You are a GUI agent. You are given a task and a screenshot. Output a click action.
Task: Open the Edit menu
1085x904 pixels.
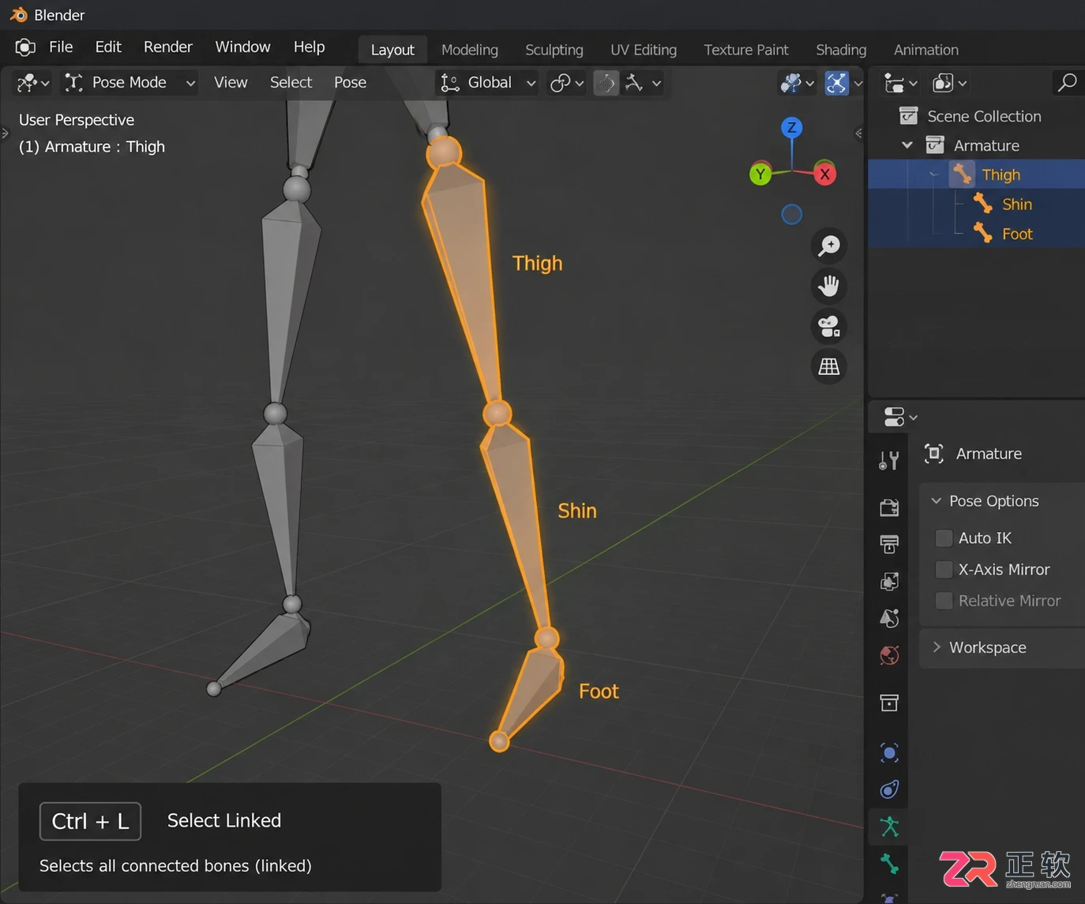(108, 47)
